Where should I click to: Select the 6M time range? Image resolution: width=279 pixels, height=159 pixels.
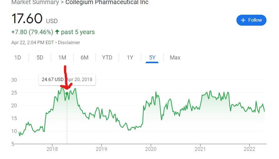84,58
